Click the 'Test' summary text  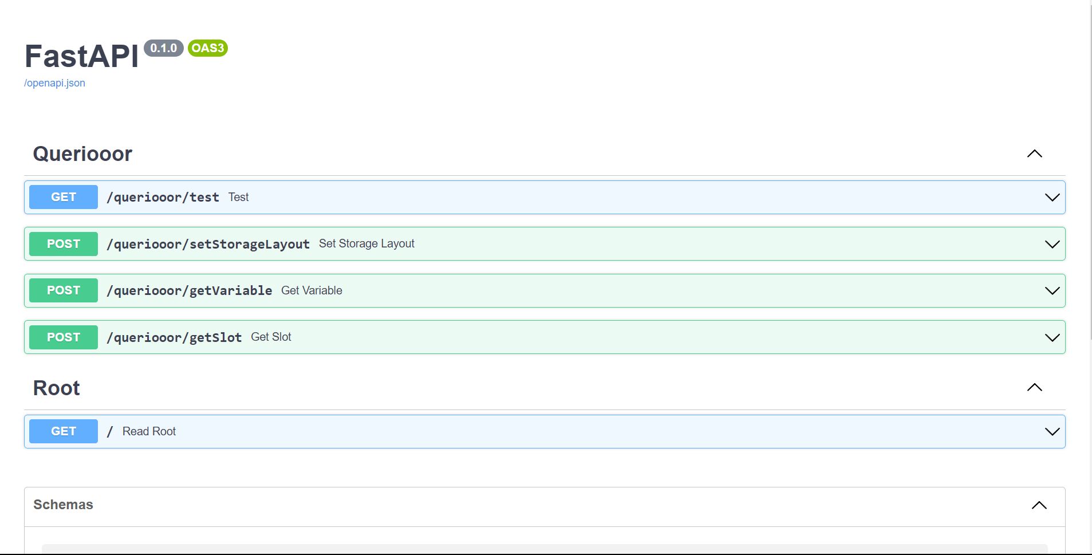coord(238,197)
